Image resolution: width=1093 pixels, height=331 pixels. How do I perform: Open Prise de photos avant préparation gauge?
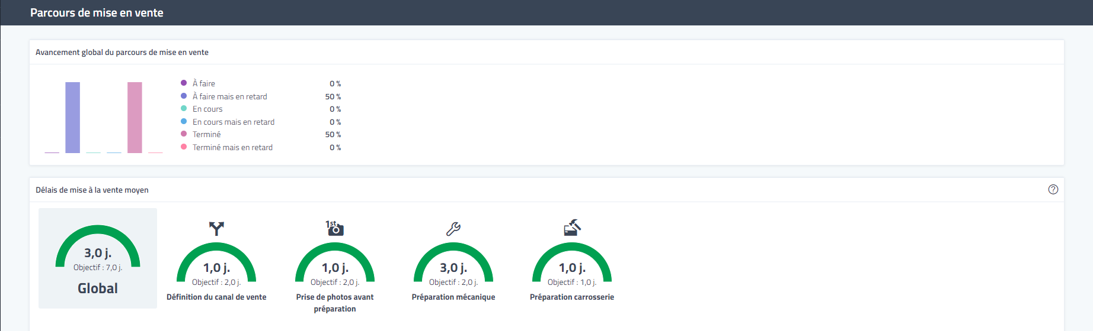pos(335,262)
